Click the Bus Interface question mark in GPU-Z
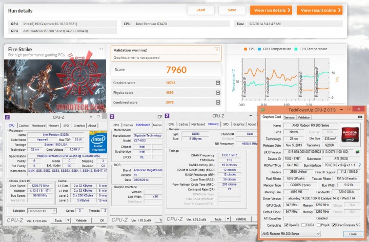Image resolution: width=369 pixels, height=242 pixels. click(360, 165)
